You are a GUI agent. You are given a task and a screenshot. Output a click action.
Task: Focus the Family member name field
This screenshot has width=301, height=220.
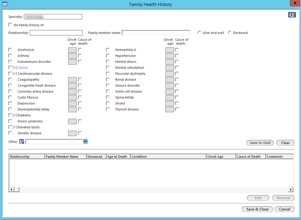pos(156,33)
